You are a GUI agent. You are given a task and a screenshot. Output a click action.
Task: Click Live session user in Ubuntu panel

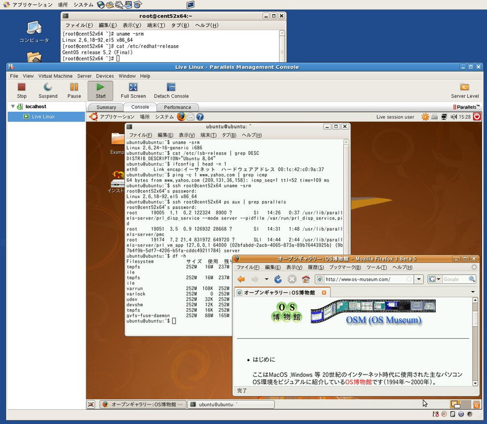pos(395,117)
